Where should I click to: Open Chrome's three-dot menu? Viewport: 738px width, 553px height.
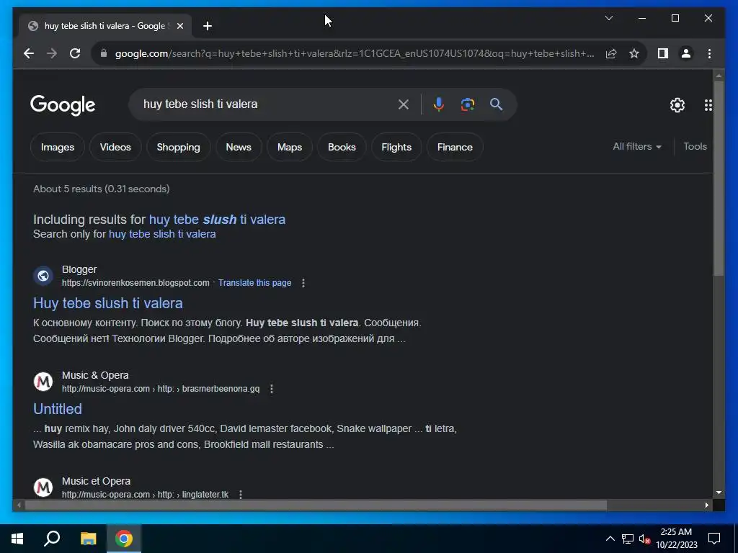[x=709, y=53]
